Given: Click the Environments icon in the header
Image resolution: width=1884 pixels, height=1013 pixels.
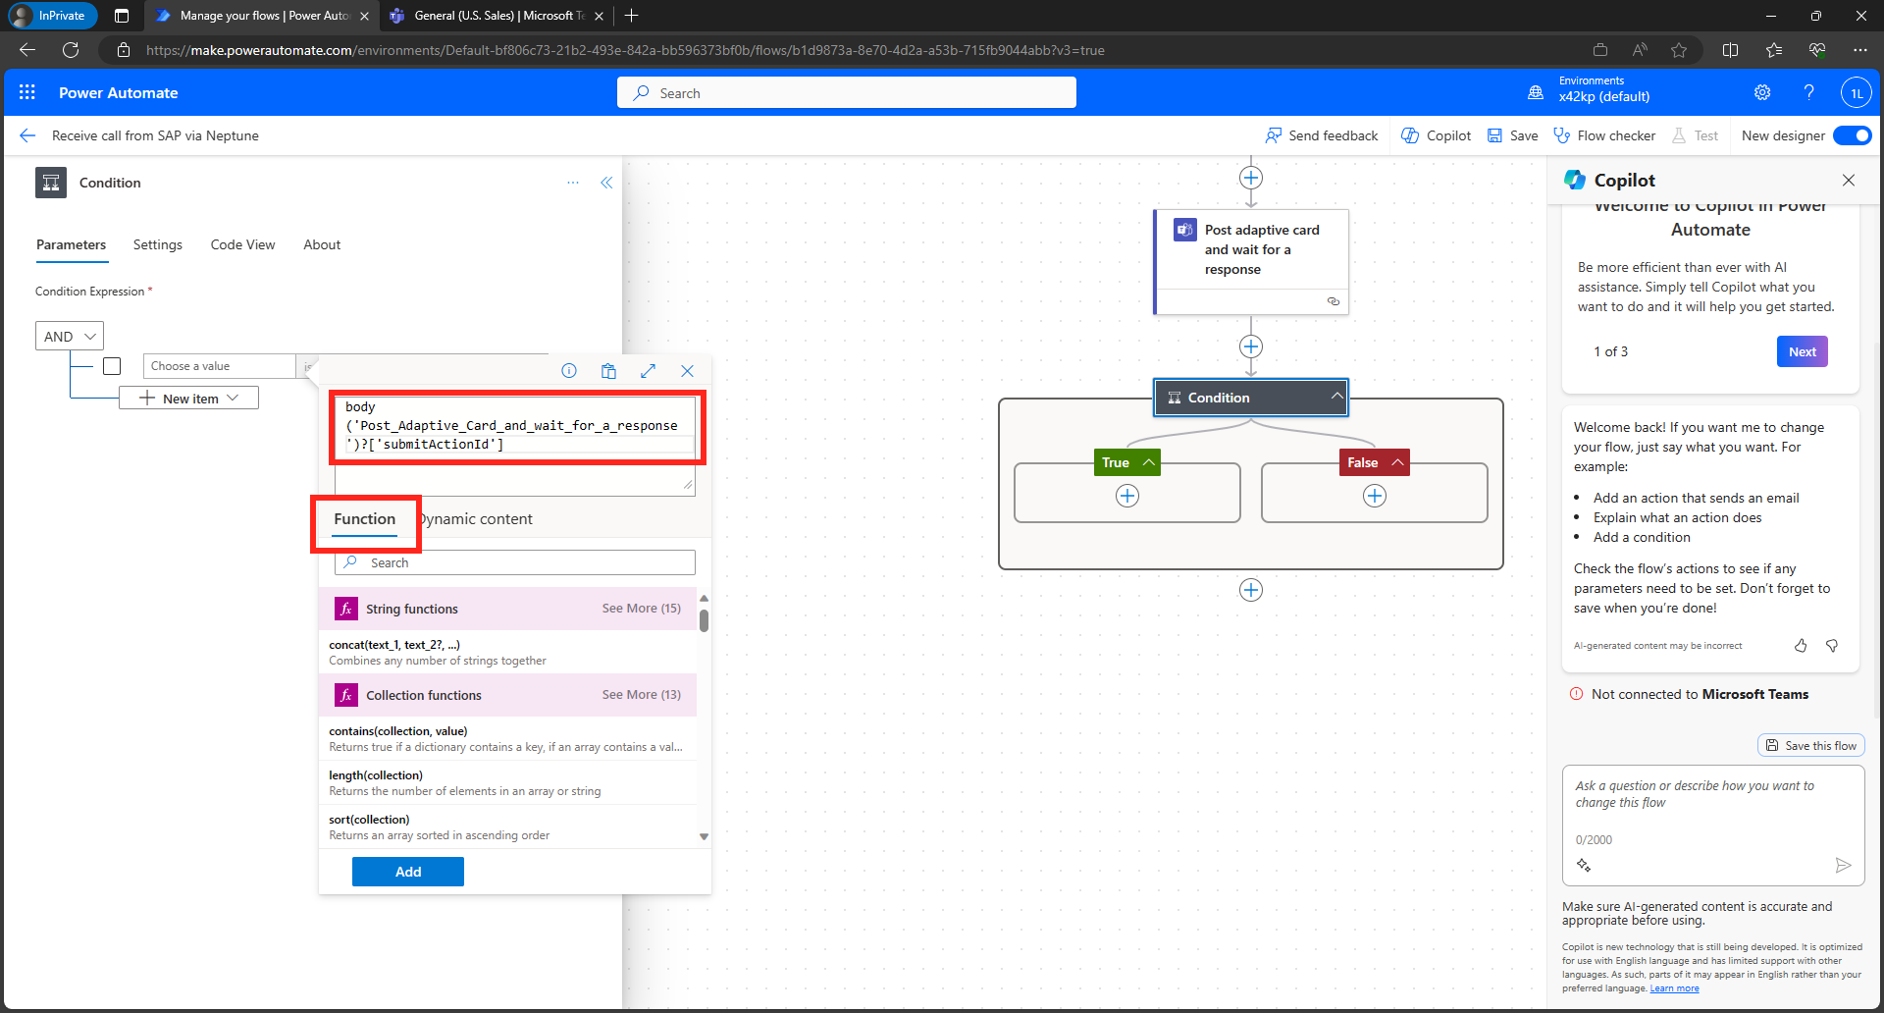Looking at the screenshot, I should tap(1536, 92).
